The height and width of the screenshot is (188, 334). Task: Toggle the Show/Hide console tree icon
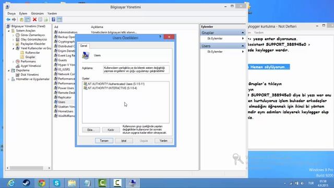point(28,20)
